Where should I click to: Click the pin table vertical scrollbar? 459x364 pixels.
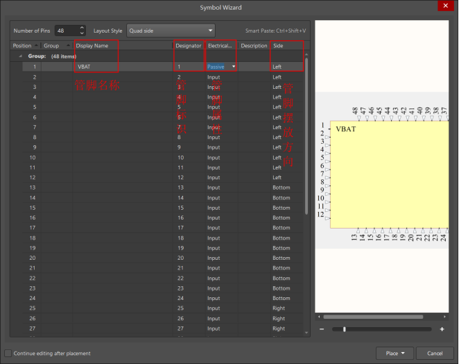pos(306,139)
